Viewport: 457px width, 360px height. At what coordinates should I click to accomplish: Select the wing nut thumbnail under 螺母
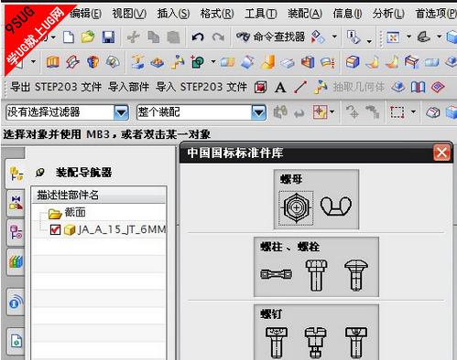click(336, 206)
